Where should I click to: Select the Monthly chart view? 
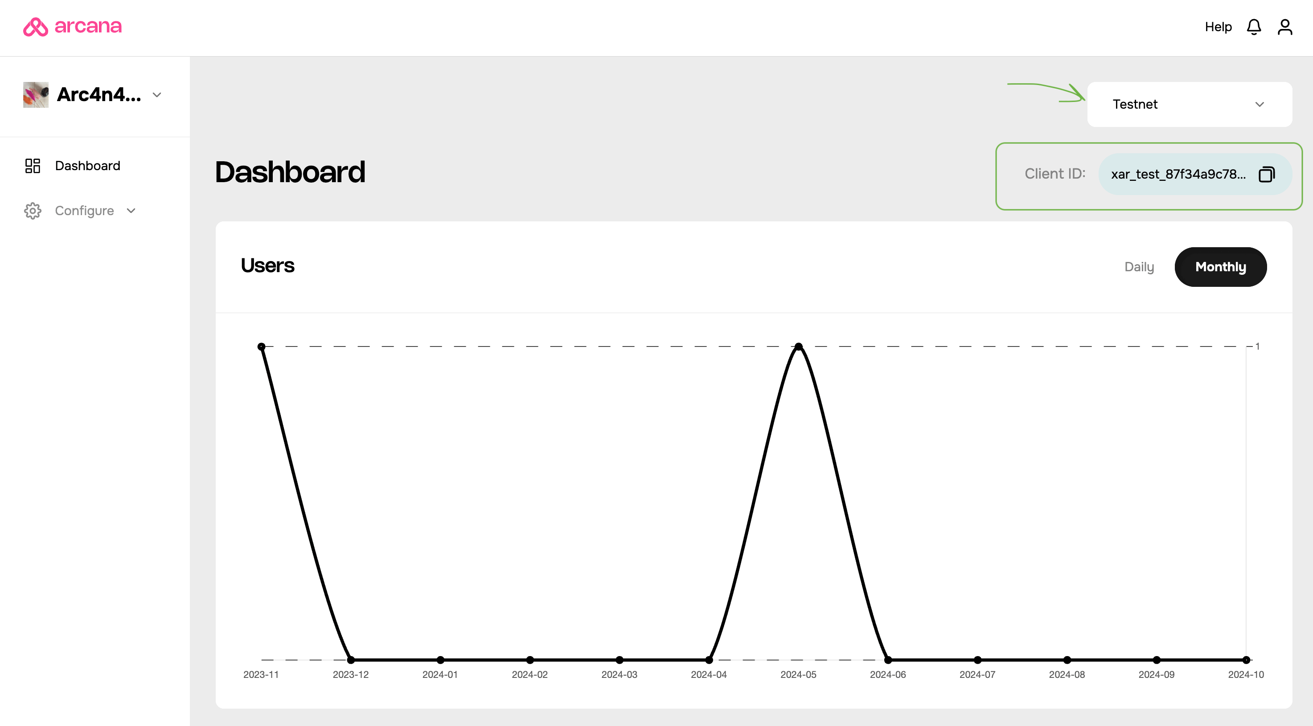[x=1220, y=267]
